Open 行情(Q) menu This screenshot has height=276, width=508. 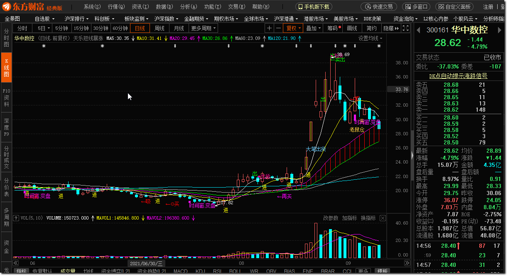[x=116, y=7]
